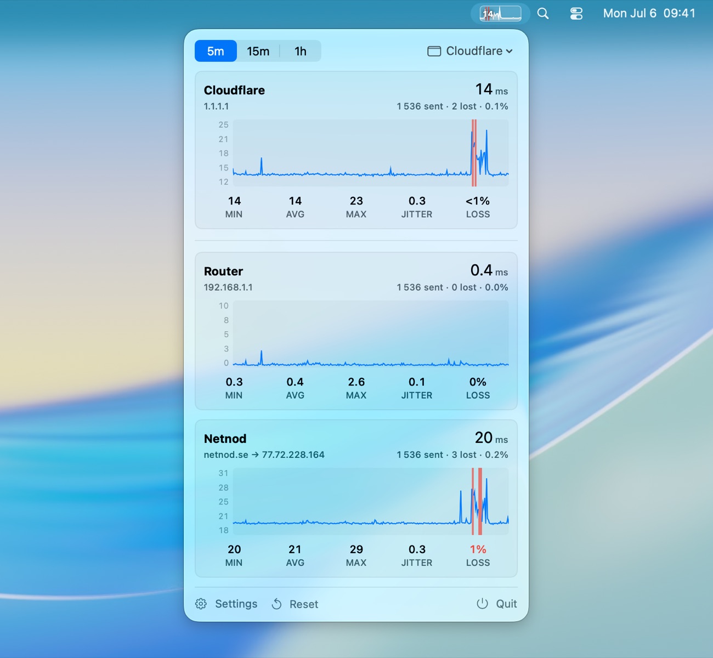The image size is (713, 658).
Task: Click the Router card title
Action: point(223,271)
